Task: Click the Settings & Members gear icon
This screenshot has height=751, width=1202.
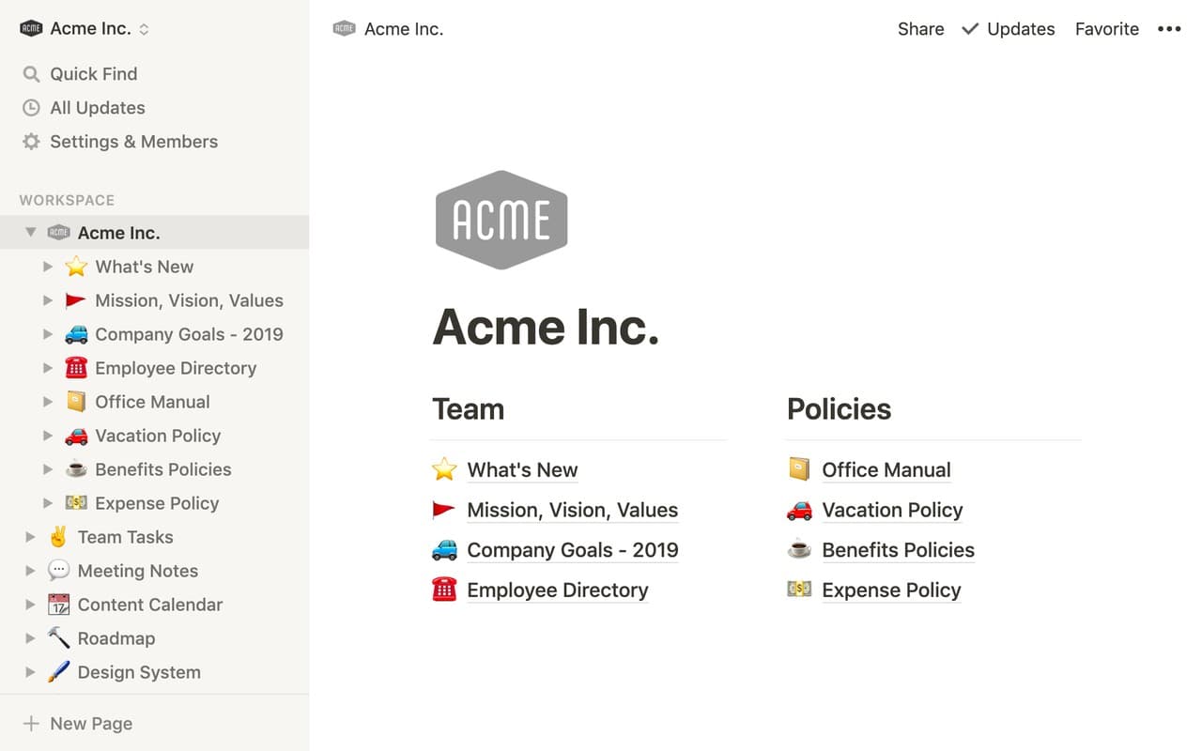Action: click(30, 141)
